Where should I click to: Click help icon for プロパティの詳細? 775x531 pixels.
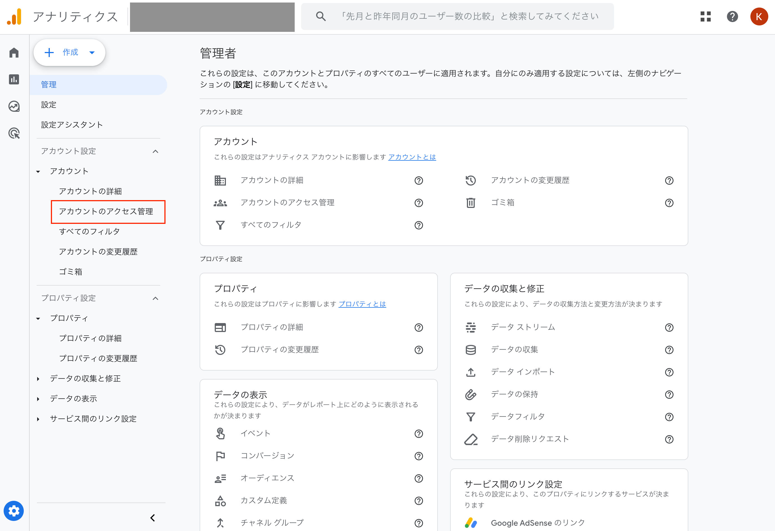pyautogui.click(x=419, y=327)
